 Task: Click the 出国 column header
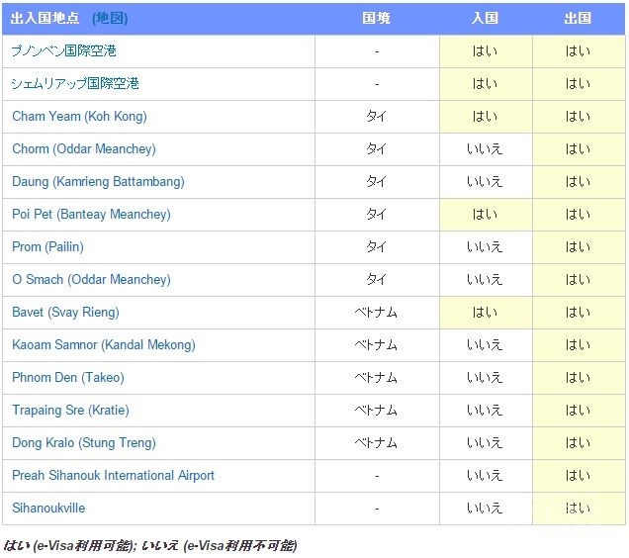(578, 18)
